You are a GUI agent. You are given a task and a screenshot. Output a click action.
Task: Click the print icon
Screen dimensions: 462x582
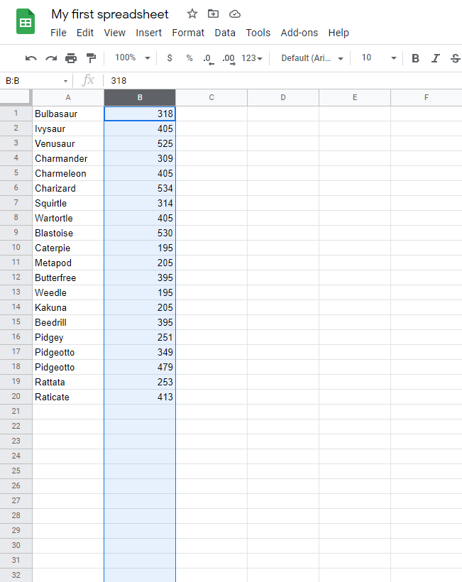click(x=71, y=58)
